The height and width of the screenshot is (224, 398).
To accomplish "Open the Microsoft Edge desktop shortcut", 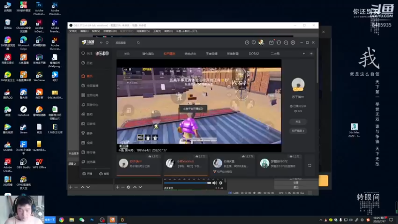I will point(23,43).
